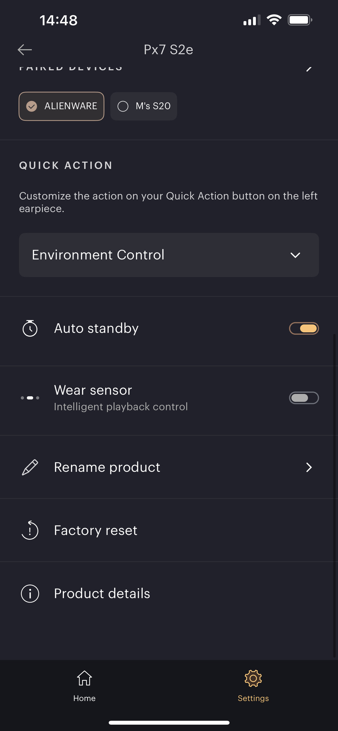Open Factory reset option

[x=96, y=530]
